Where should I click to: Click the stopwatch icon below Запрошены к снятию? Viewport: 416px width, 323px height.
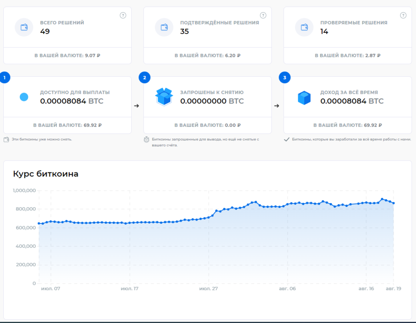(147, 140)
